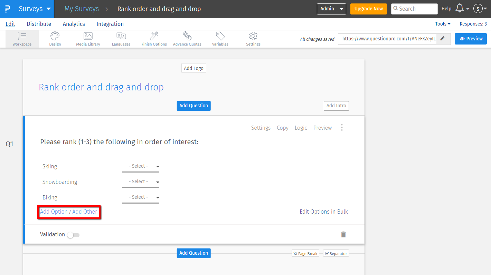Open rank dropdown for Snowboarding
The height and width of the screenshot is (275, 491).
coord(141,182)
